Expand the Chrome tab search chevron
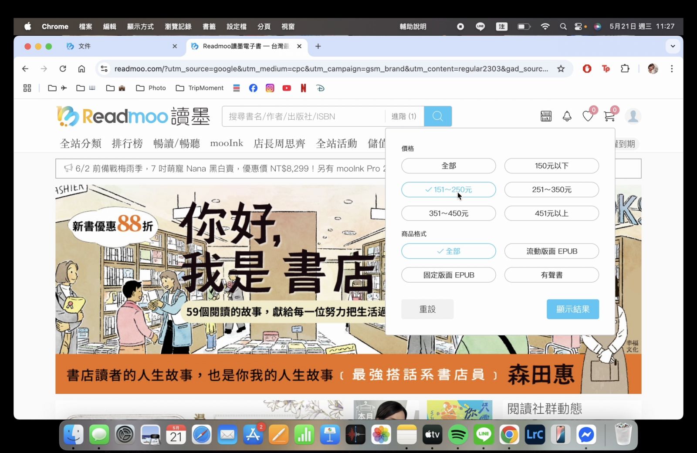 [673, 46]
